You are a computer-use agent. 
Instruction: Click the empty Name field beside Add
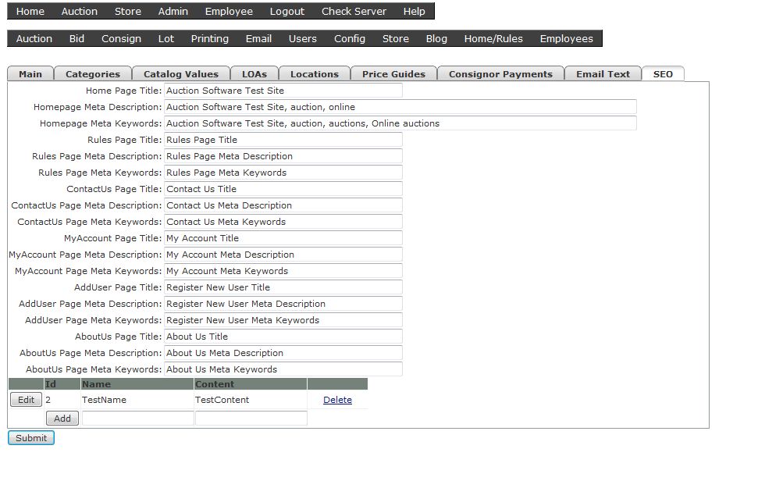tap(137, 419)
